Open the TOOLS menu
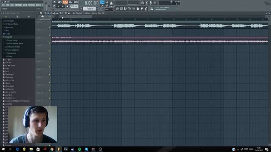This screenshot has height=152, width=271. 39,5
